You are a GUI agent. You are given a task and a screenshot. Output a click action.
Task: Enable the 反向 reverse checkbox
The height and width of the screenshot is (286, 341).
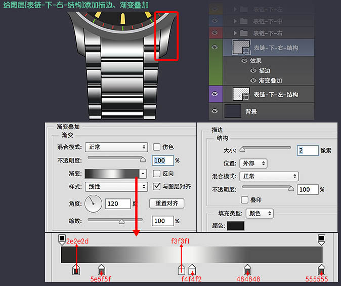tap(156, 174)
